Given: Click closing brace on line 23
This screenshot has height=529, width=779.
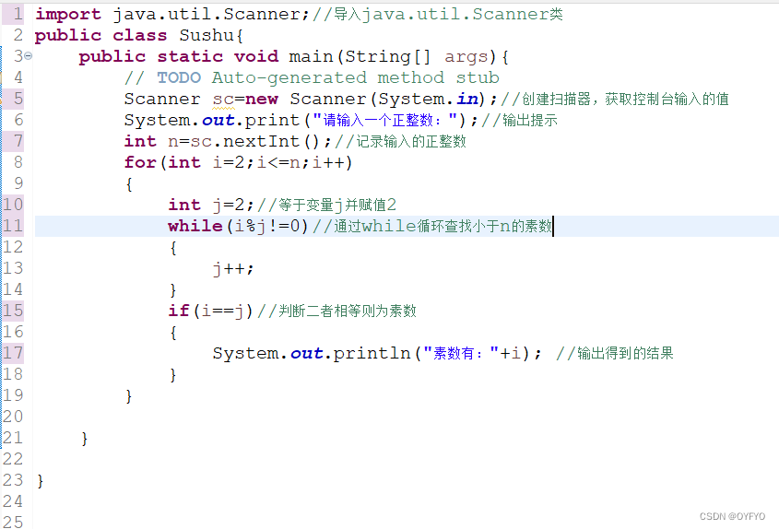Looking at the screenshot, I should 41,481.
